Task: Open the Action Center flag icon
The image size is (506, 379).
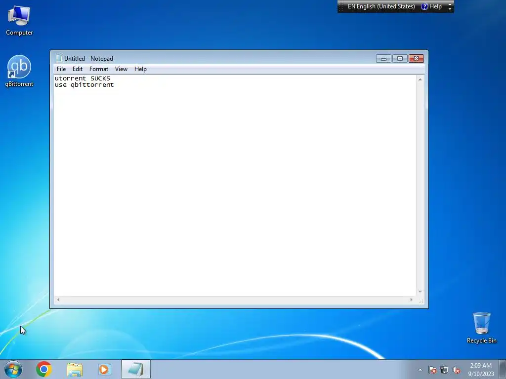Action: (x=432, y=370)
